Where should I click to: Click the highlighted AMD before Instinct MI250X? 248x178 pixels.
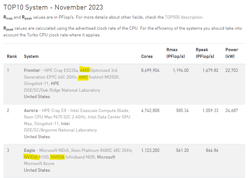83,77
